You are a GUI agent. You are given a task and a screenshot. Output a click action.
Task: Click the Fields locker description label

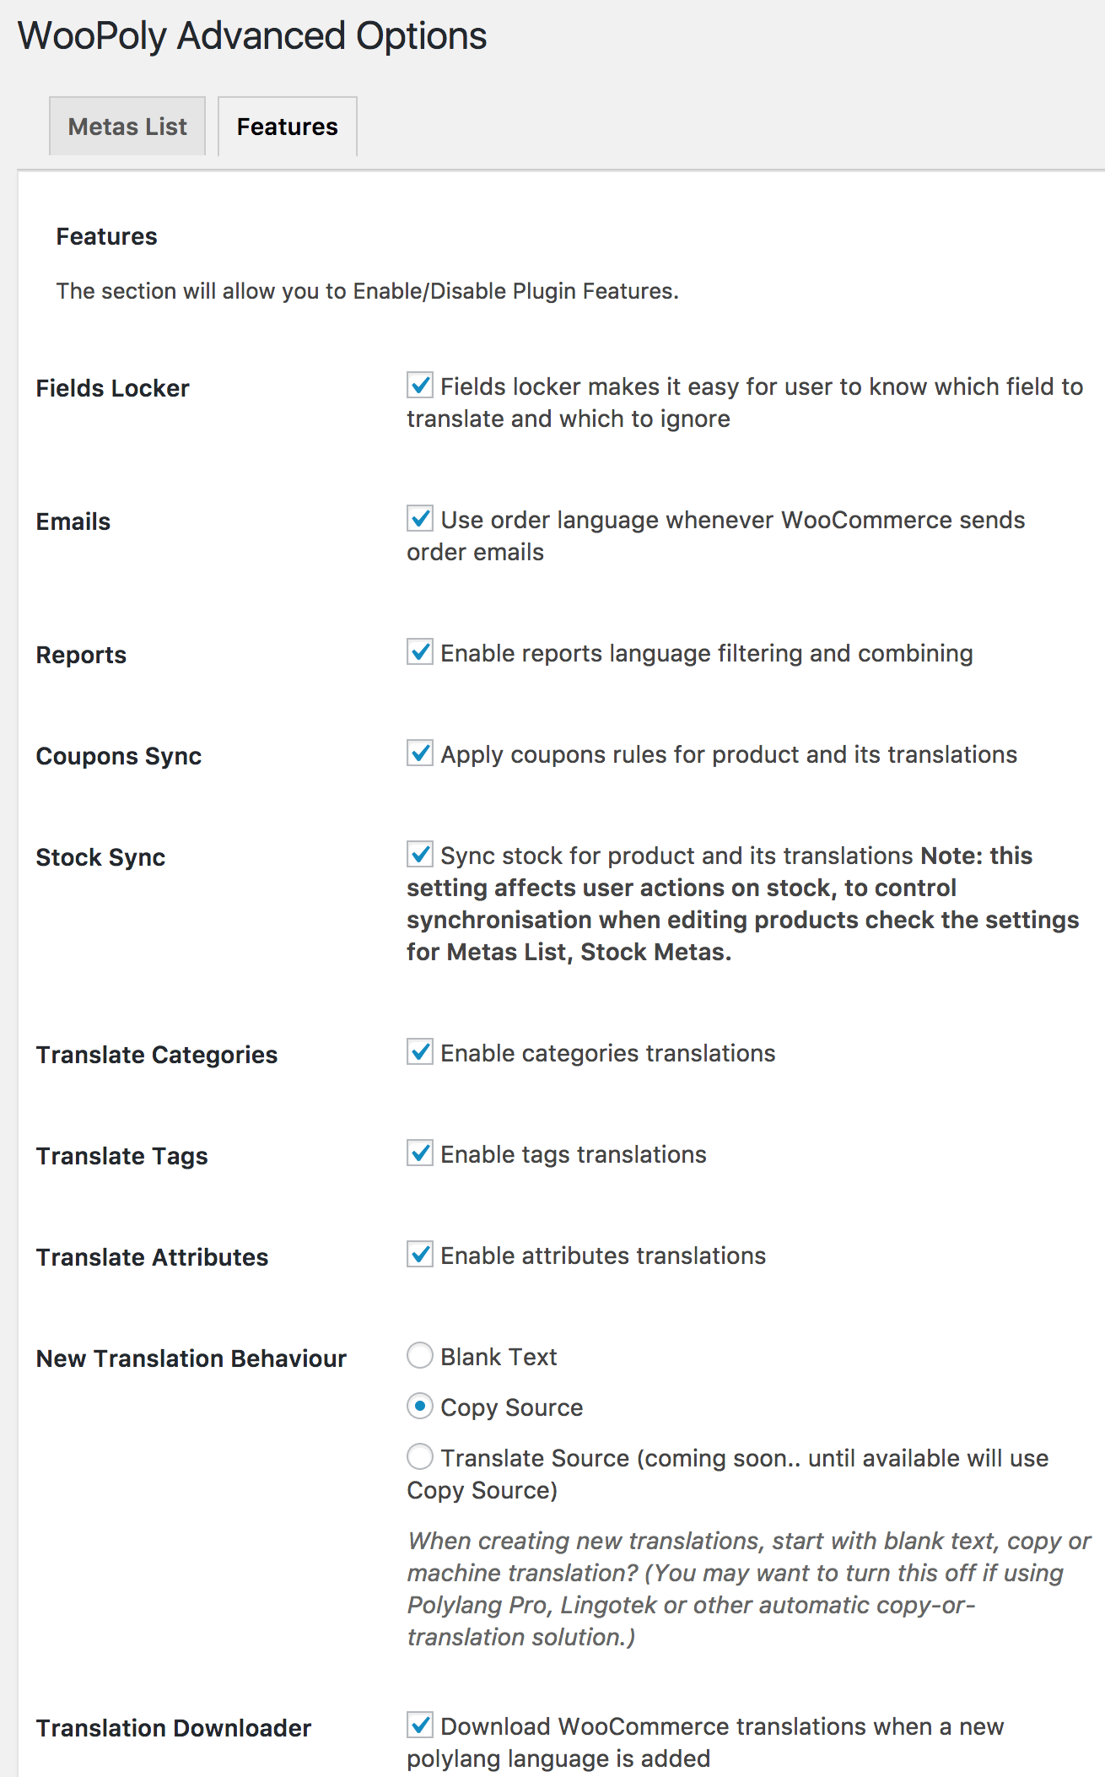745,402
